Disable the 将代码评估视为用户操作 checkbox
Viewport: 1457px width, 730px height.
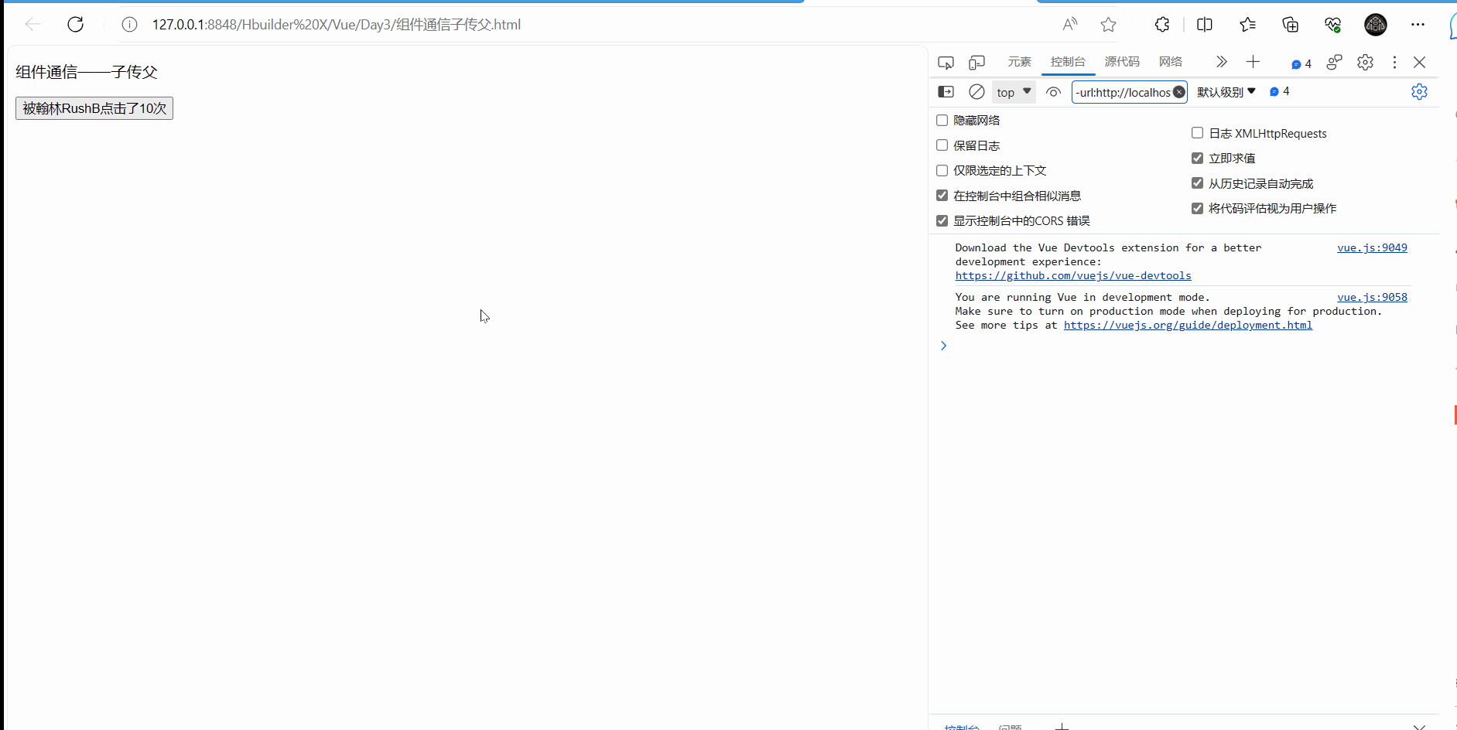pyautogui.click(x=1197, y=208)
